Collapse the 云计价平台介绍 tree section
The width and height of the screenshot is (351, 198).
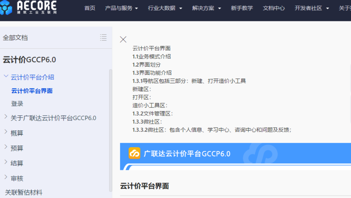point(6,77)
